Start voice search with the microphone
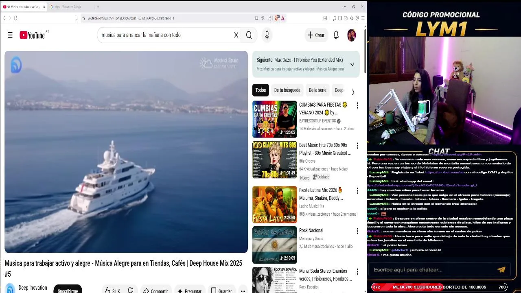The image size is (521, 293). point(267,35)
